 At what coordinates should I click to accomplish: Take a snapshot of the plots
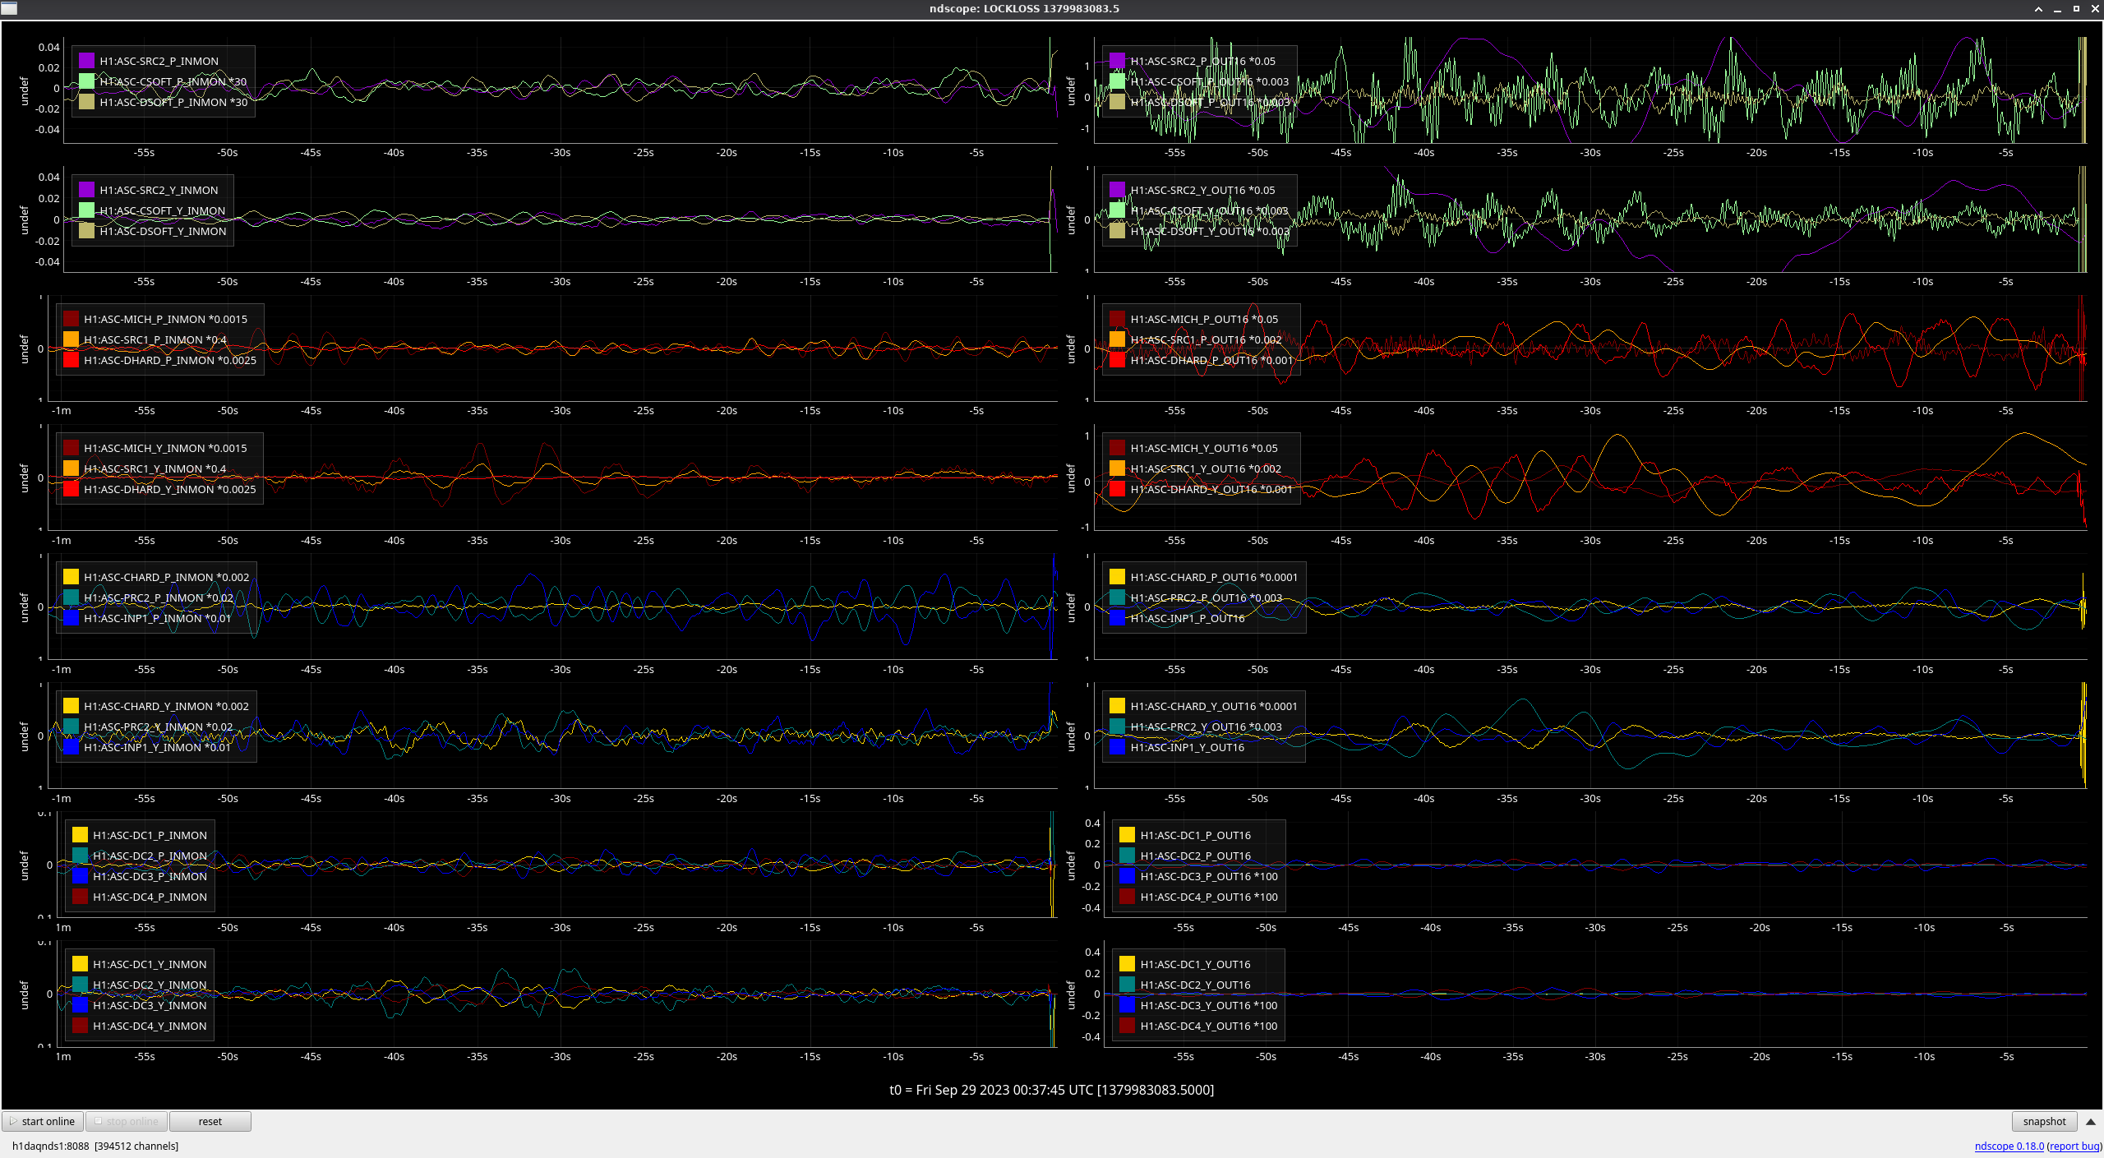click(x=2043, y=1121)
